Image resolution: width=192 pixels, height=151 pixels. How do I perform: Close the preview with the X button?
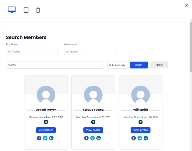(187, 5)
